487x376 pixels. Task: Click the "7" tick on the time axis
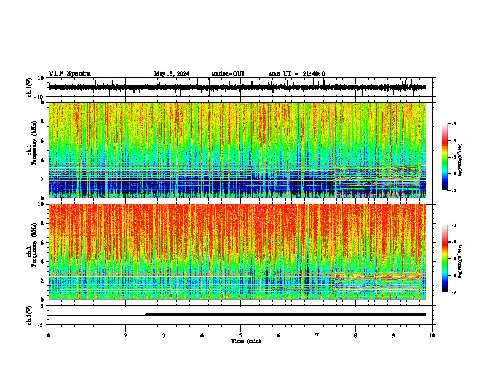[x=317, y=335]
